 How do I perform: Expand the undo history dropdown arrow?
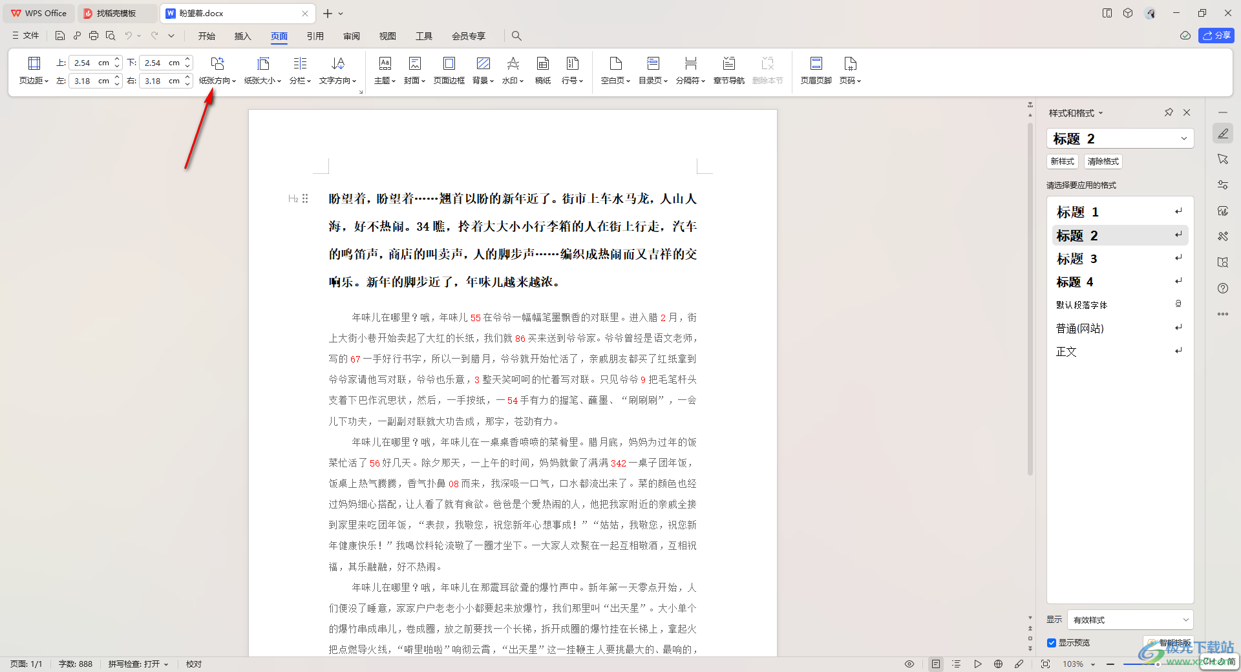coord(139,36)
